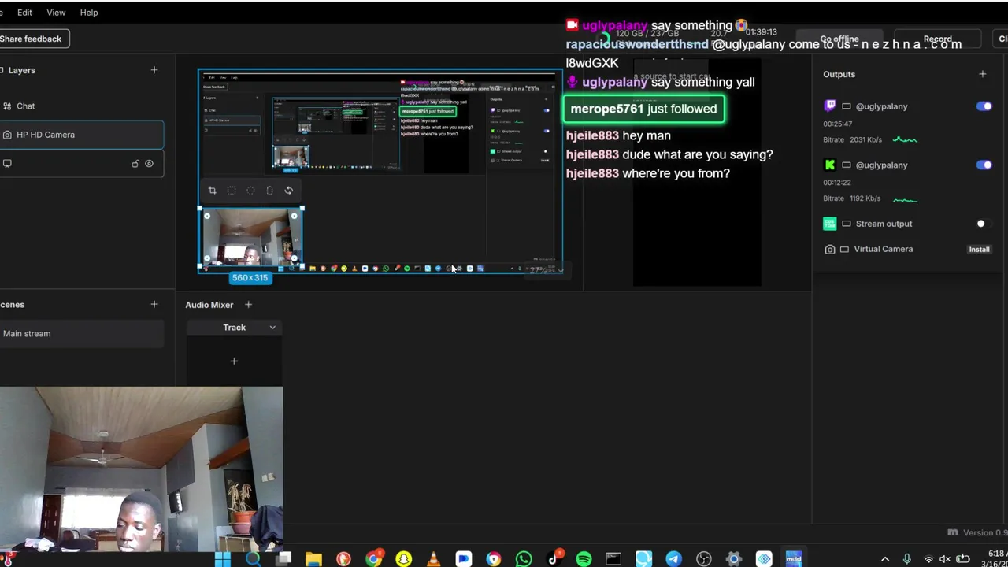The image size is (1008, 567).
Task: Select the Main stream scene
Action: coord(82,334)
